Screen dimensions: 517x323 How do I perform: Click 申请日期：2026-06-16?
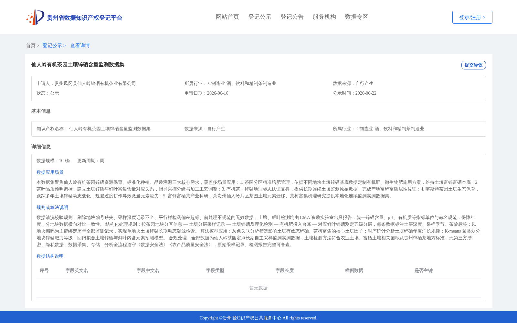click(206, 93)
